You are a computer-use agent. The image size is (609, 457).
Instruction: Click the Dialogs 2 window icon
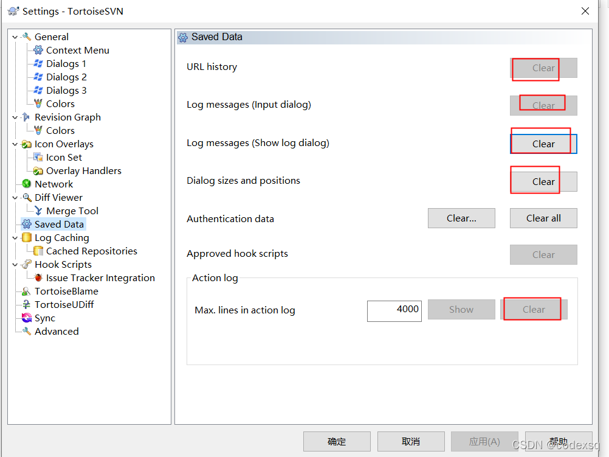38,77
